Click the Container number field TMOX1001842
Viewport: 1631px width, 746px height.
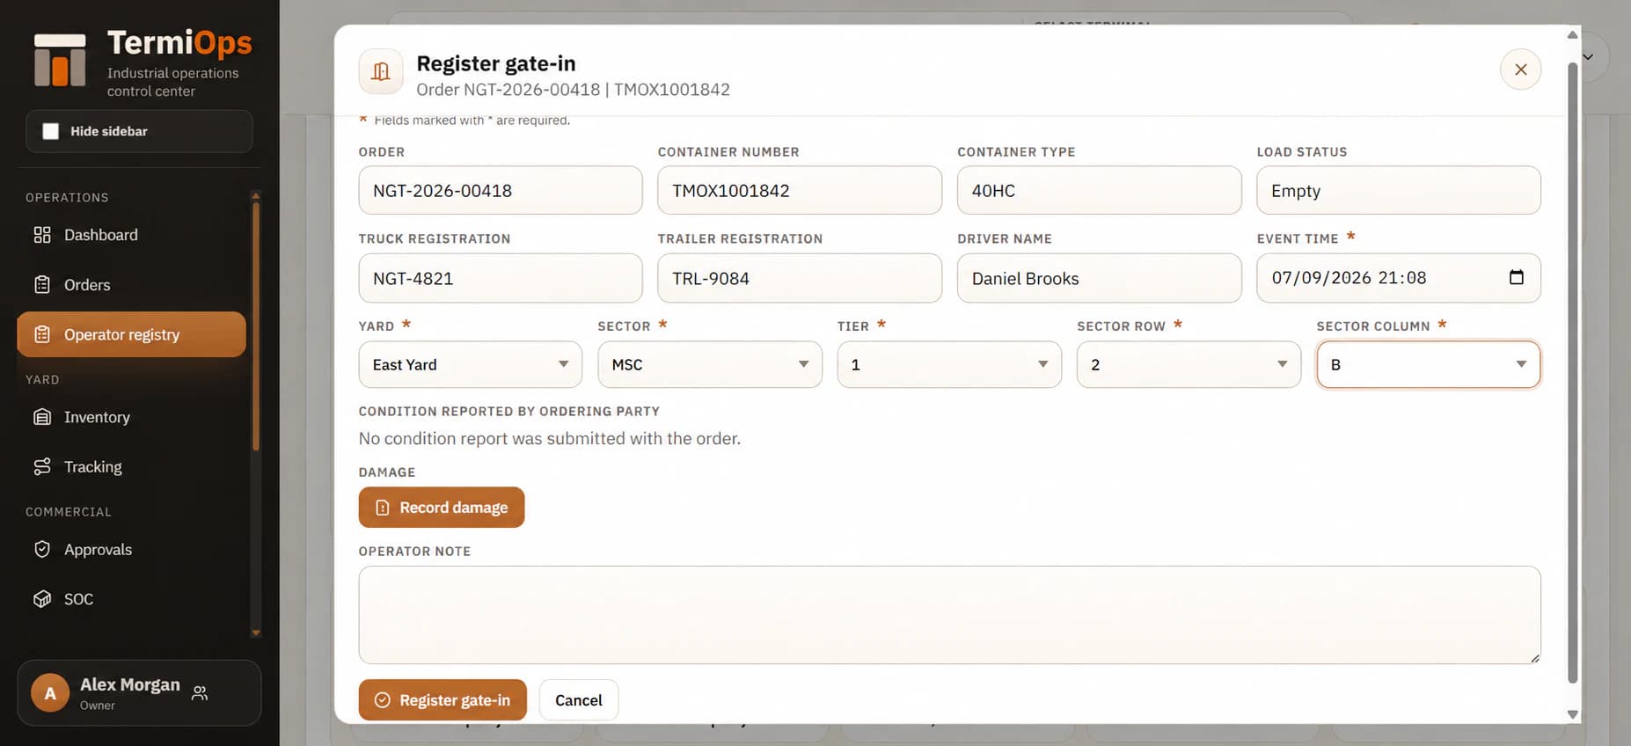[x=800, y=190]
